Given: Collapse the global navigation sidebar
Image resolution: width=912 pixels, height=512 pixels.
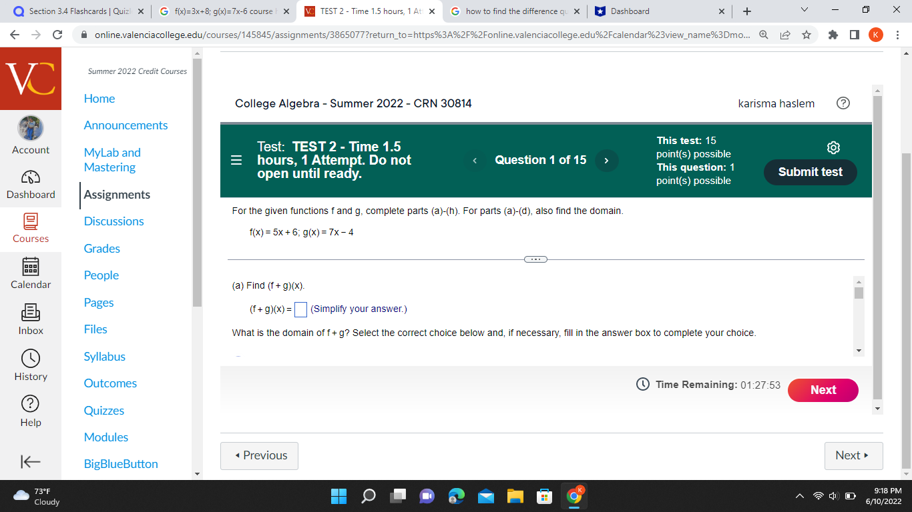Looking at the screenshot, I should (x=31, y=461).
